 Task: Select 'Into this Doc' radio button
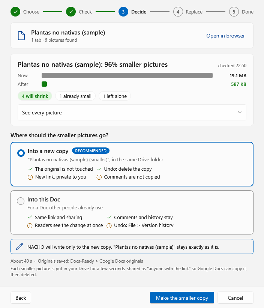tap(21, 201)
